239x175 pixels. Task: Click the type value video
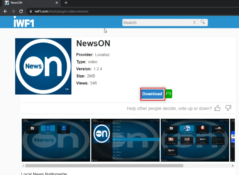(93, 62)
